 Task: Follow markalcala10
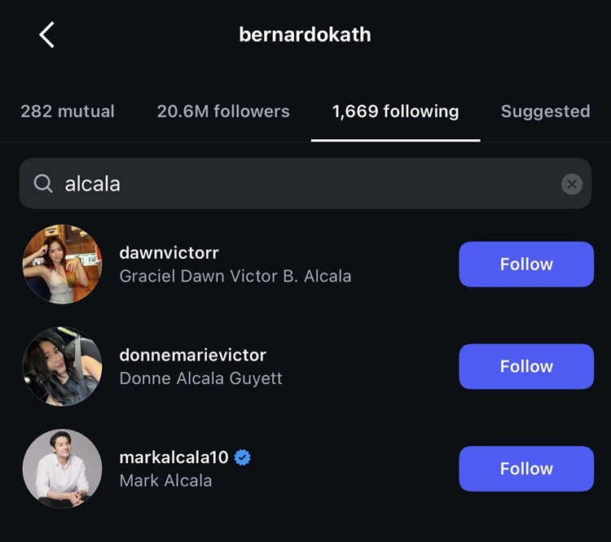526,469
